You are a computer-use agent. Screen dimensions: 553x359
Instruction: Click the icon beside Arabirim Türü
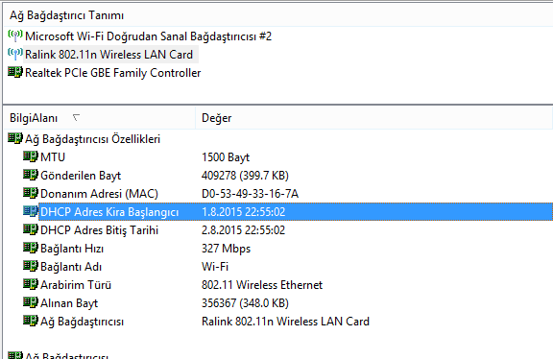(x=31, y=284)
